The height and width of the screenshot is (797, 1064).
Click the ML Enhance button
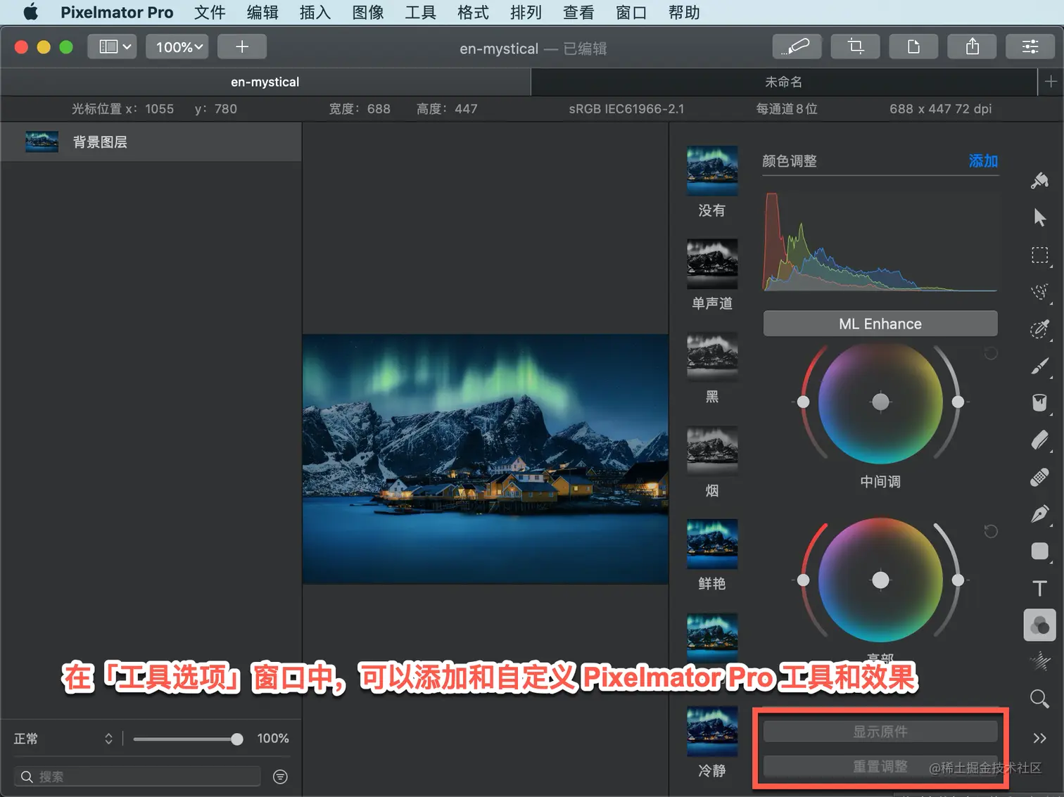(880, 324)
